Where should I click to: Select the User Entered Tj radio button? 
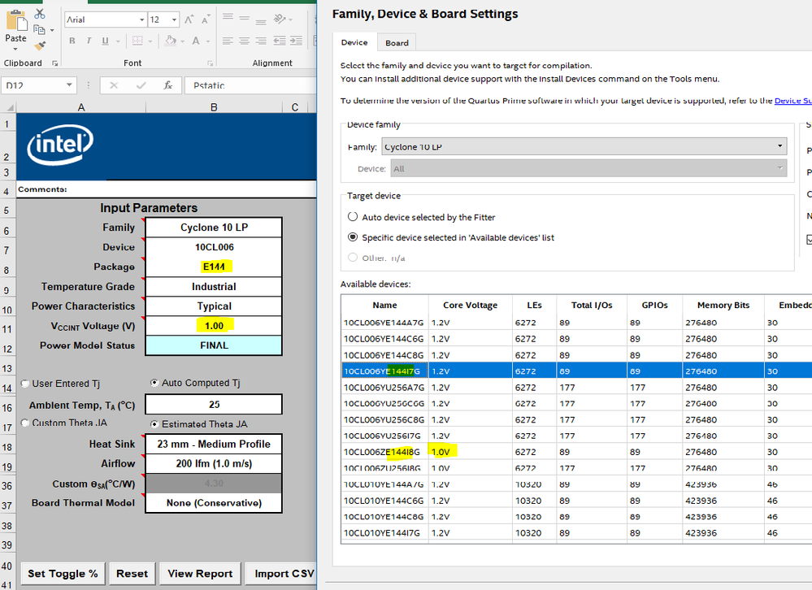pos(25,384)
